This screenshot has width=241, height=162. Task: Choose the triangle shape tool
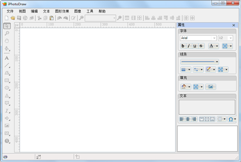[x=7, y=96]
